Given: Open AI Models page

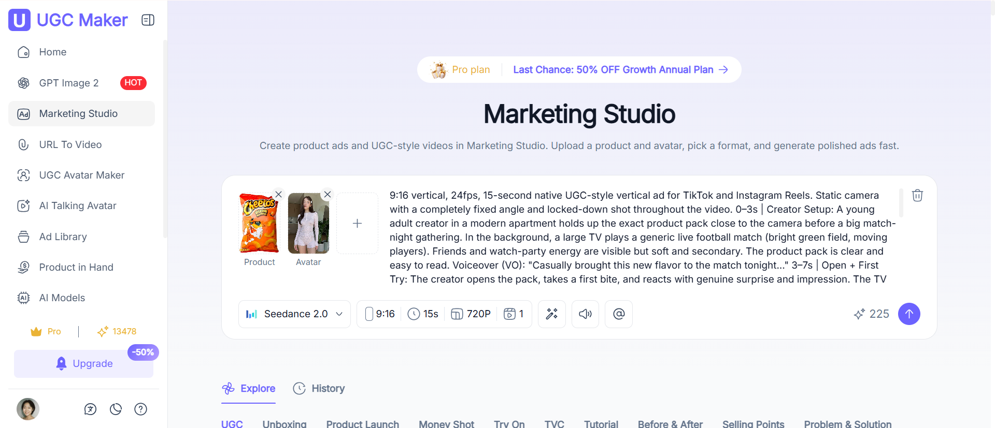Looking at the screenshot, I should coord(81,298).
